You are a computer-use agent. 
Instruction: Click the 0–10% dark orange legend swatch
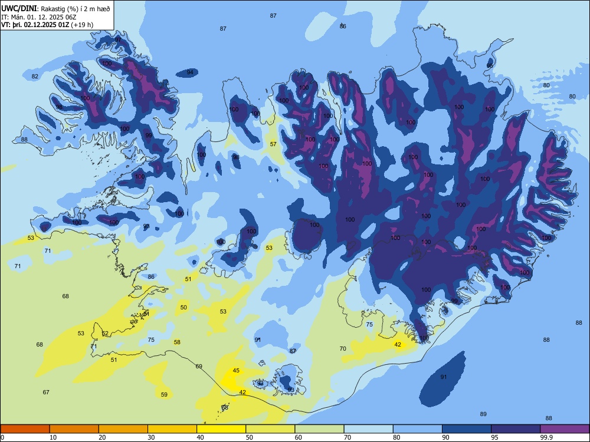tap(25, 429)
